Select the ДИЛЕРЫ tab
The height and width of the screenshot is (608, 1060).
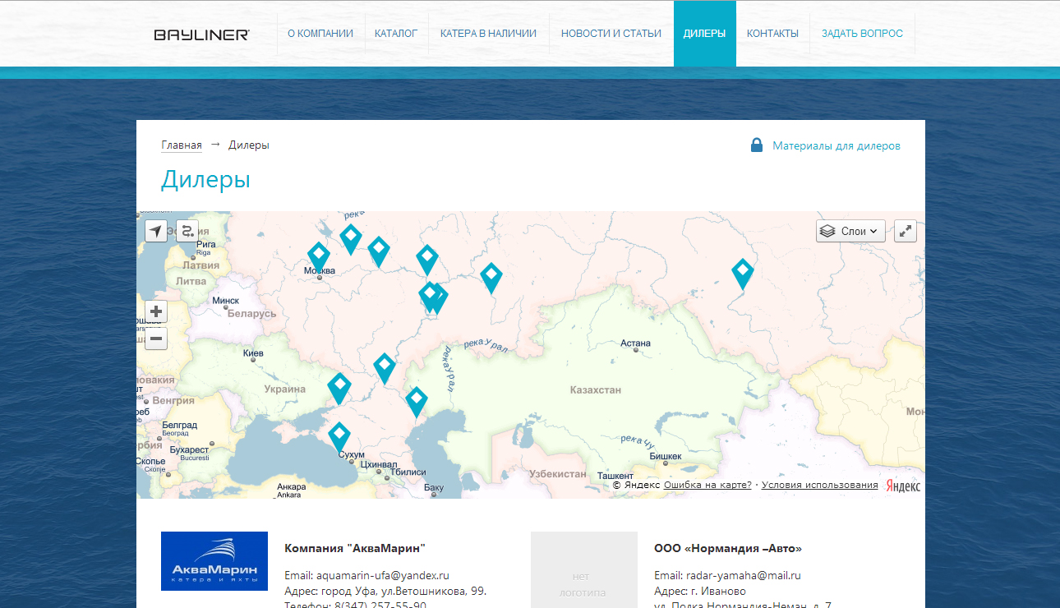(x=704, y=34)
